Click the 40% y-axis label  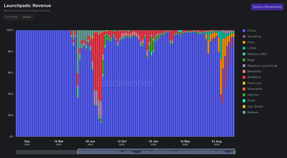pos(11,94)
